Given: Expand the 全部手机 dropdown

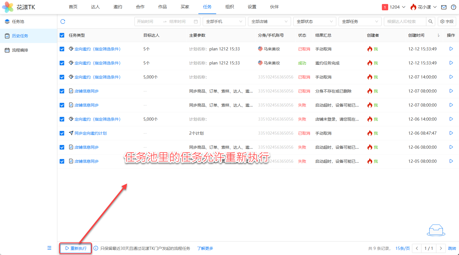Looking at the screenshot, I should point(224,21).
